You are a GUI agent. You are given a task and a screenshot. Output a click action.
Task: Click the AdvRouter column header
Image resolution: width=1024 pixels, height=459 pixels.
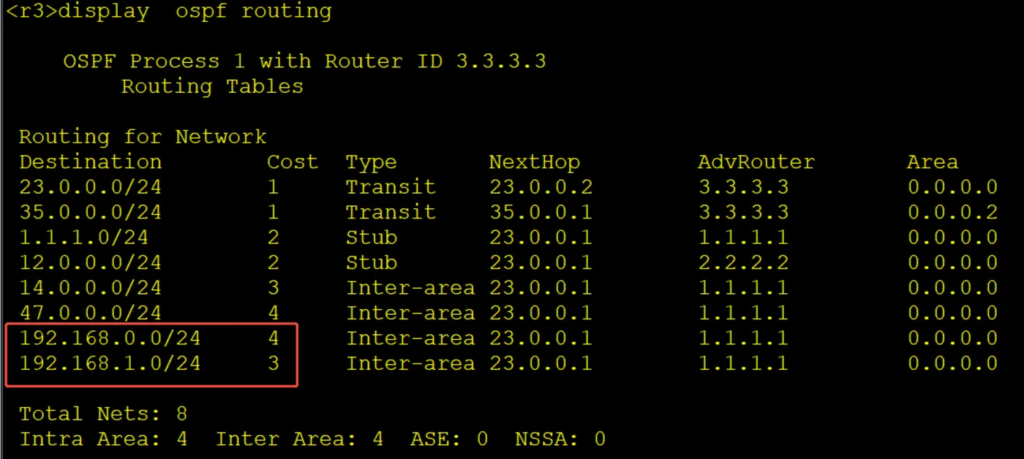point(756,162)
